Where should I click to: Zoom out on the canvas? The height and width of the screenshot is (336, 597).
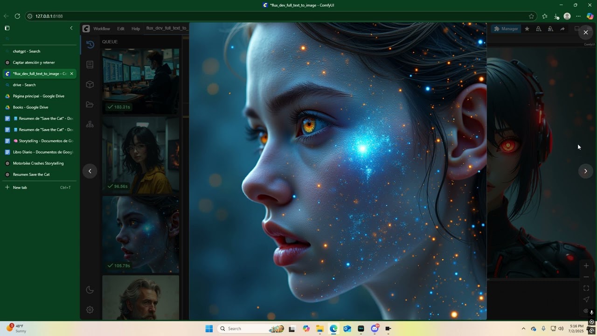pyautogui.click(x=586, y=277)
